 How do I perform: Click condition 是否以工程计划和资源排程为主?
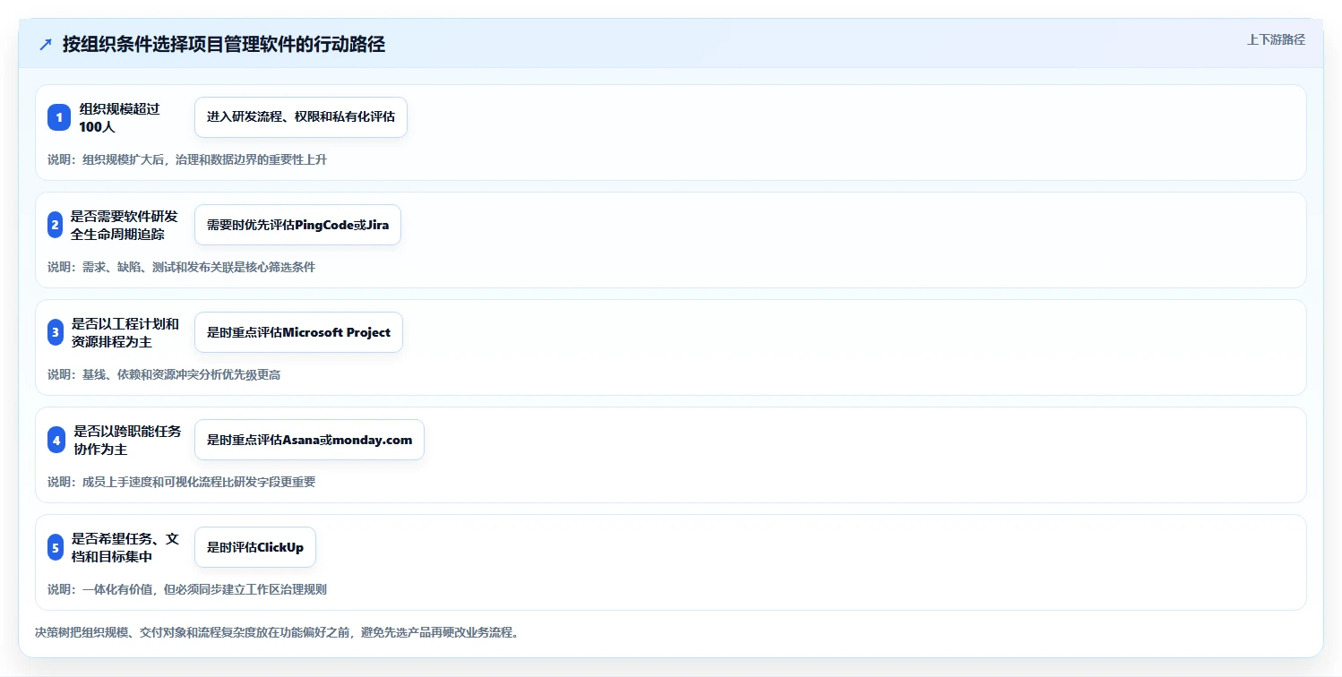click(x=125, y=332)
